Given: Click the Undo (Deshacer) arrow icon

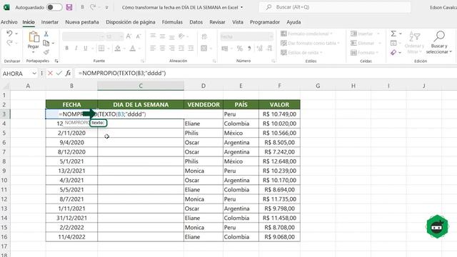Looking at the screenshot, I should click(9, 34).
